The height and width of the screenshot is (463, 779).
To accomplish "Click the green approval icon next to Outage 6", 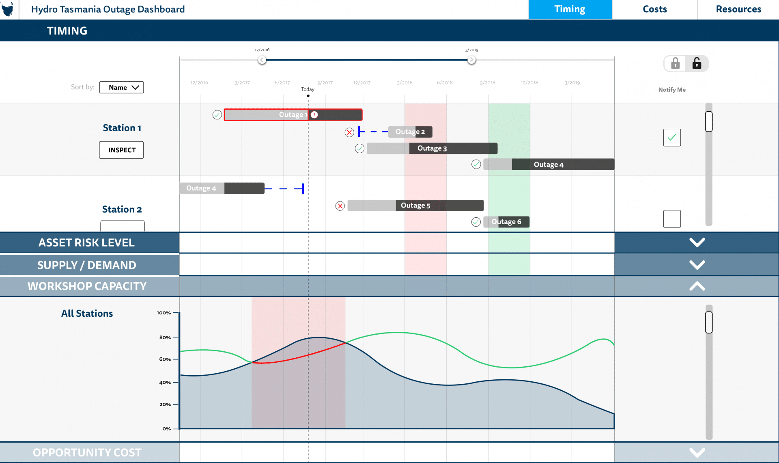I will coord(476,222).
